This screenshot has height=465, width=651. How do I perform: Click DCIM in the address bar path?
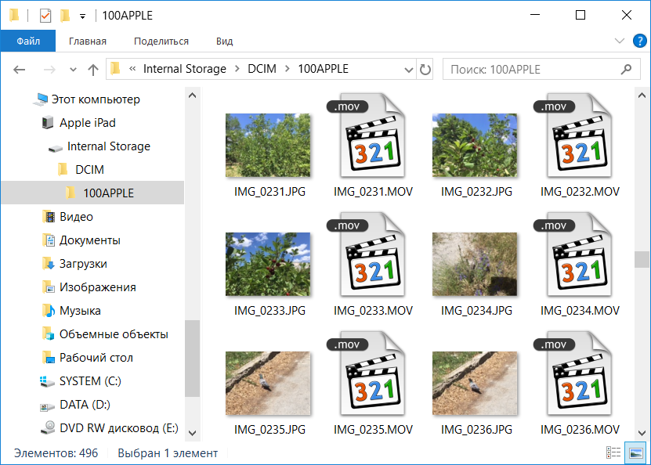[262, 69]
